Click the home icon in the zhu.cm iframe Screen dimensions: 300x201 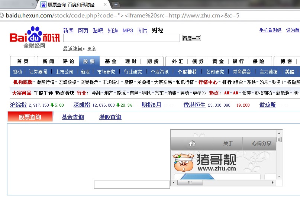pyautogui.click(x=192, y=143)
